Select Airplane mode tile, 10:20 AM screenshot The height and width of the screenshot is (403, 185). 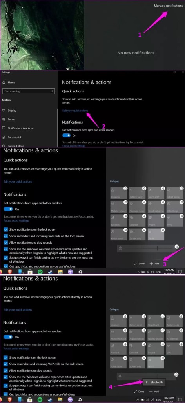[137, 207]
